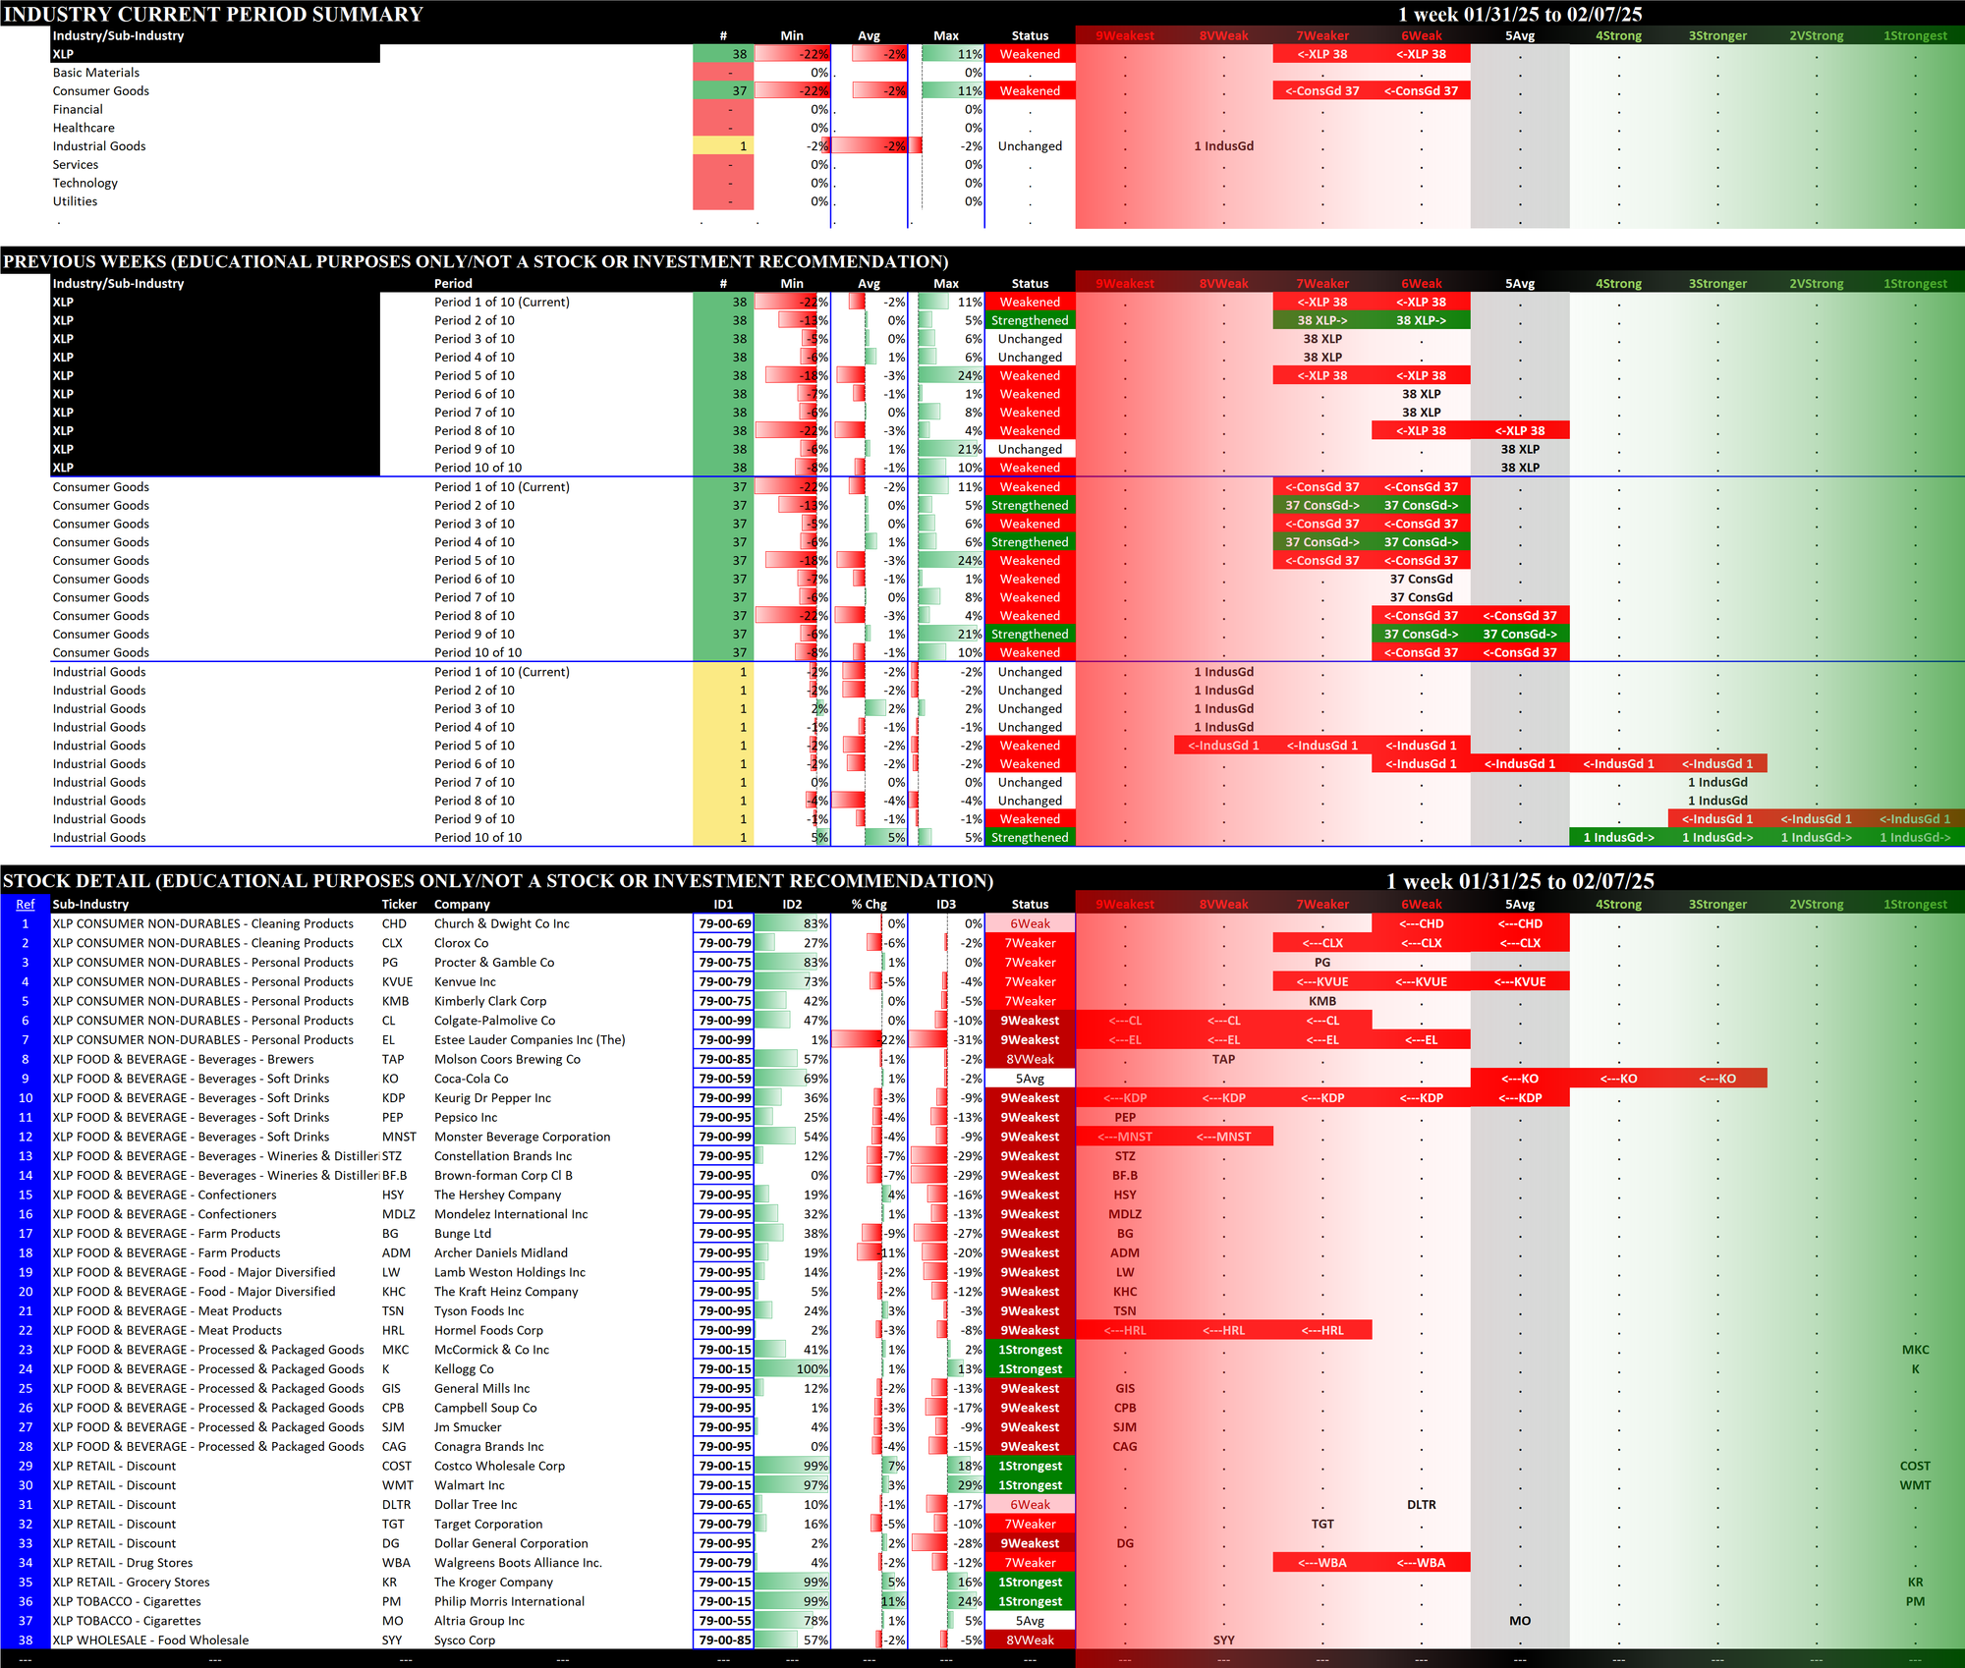The image size is (1965, 1668).
Task: Click the '9Weakest' header in Stock Detail section
Action: [1125, 905]
